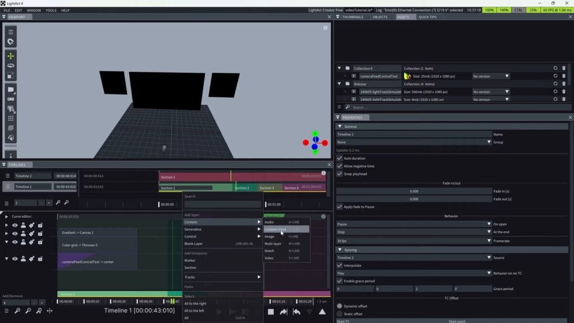Click the stop playback button
The height and width of the screenshot is (323, 574).
point(271,312)
